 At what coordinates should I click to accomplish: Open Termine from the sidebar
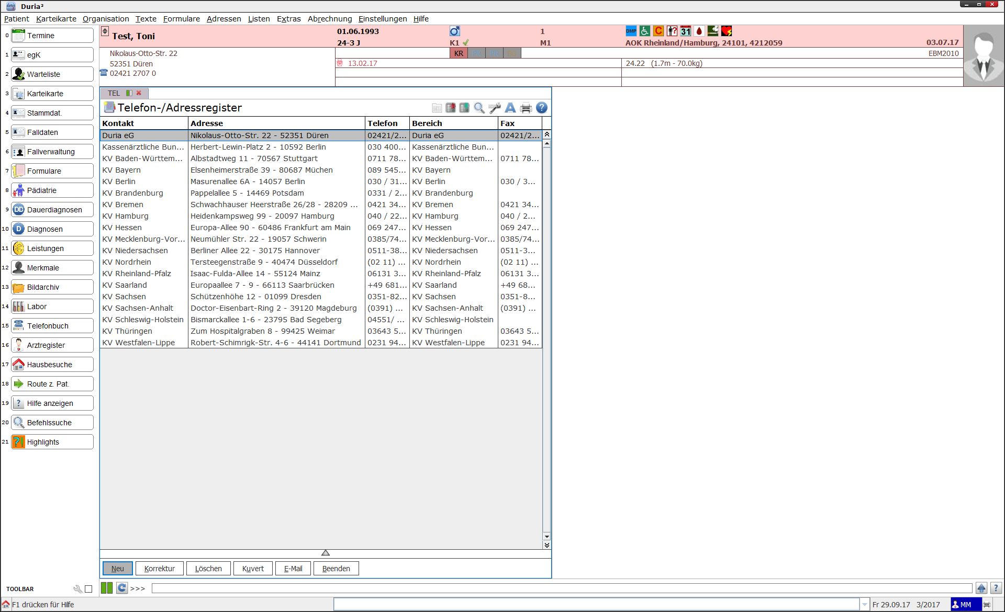pyautogui.click(x=52, y=36)
